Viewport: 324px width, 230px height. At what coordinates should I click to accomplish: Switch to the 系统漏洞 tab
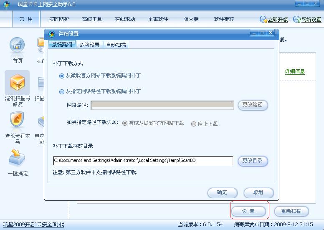pyautogui.click(x=62, y=44)
